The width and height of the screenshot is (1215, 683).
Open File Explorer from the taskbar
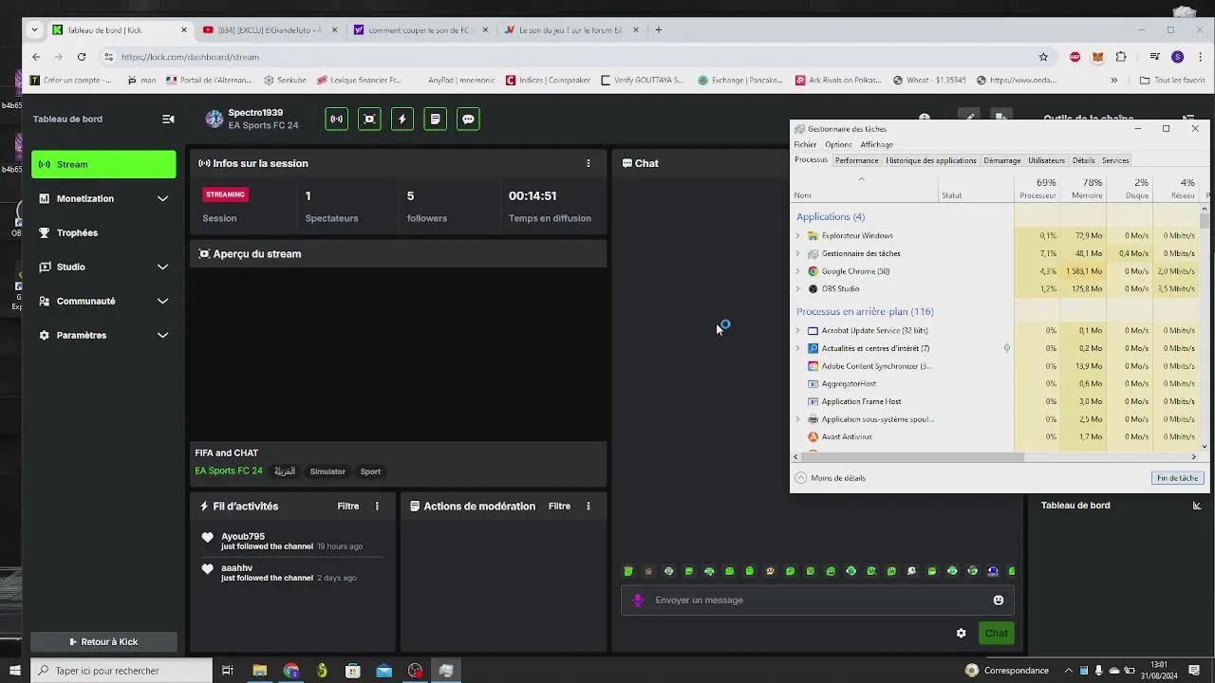pyautogui.click(x=259, y=671)
